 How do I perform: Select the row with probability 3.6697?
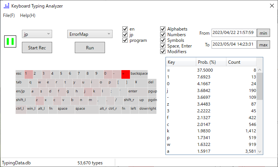[x=211, y=97]
